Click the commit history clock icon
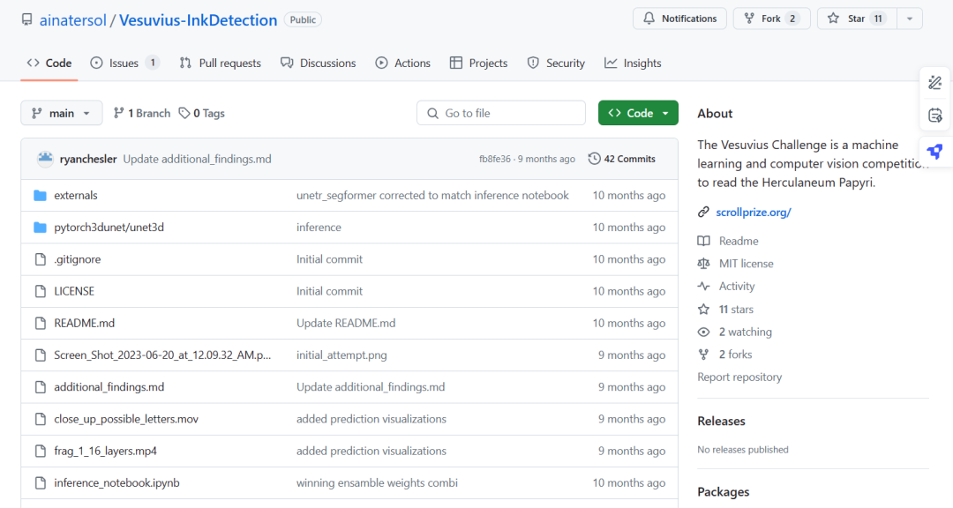953x508 pixels. 595,159
